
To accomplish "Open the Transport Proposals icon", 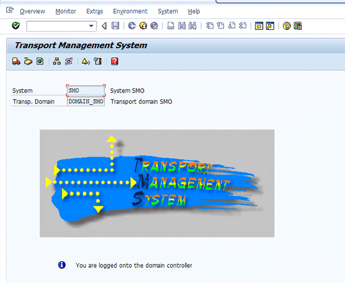I will (x=68, y=61).
